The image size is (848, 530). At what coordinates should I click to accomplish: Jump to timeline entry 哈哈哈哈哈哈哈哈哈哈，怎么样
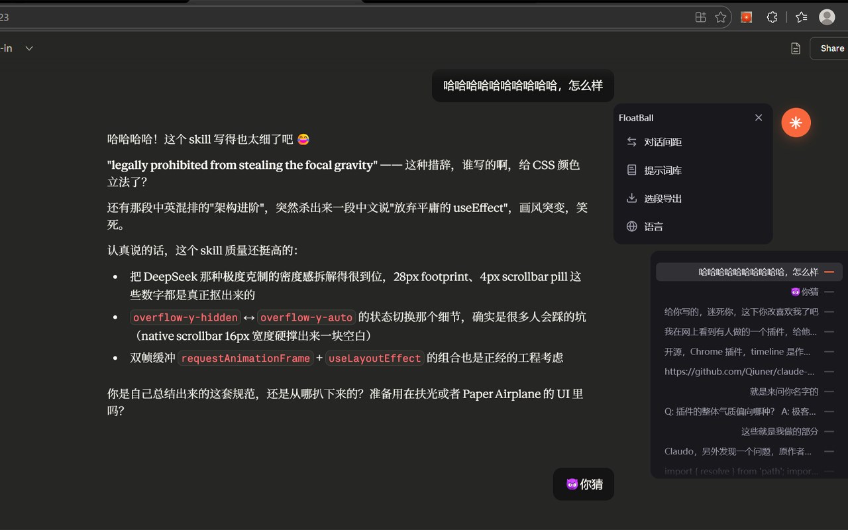coord(749,272)
